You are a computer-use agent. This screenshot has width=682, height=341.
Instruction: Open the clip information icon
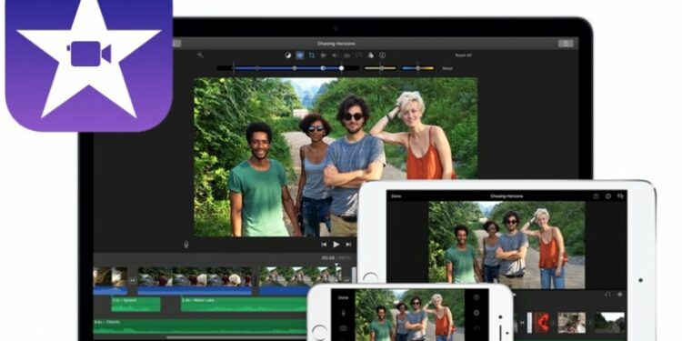[382, 55]
